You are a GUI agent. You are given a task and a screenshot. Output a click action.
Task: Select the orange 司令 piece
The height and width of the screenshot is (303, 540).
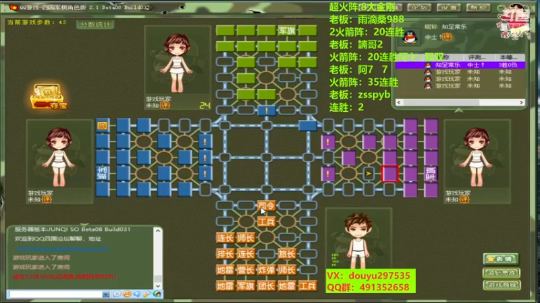(x=266, y=205)
